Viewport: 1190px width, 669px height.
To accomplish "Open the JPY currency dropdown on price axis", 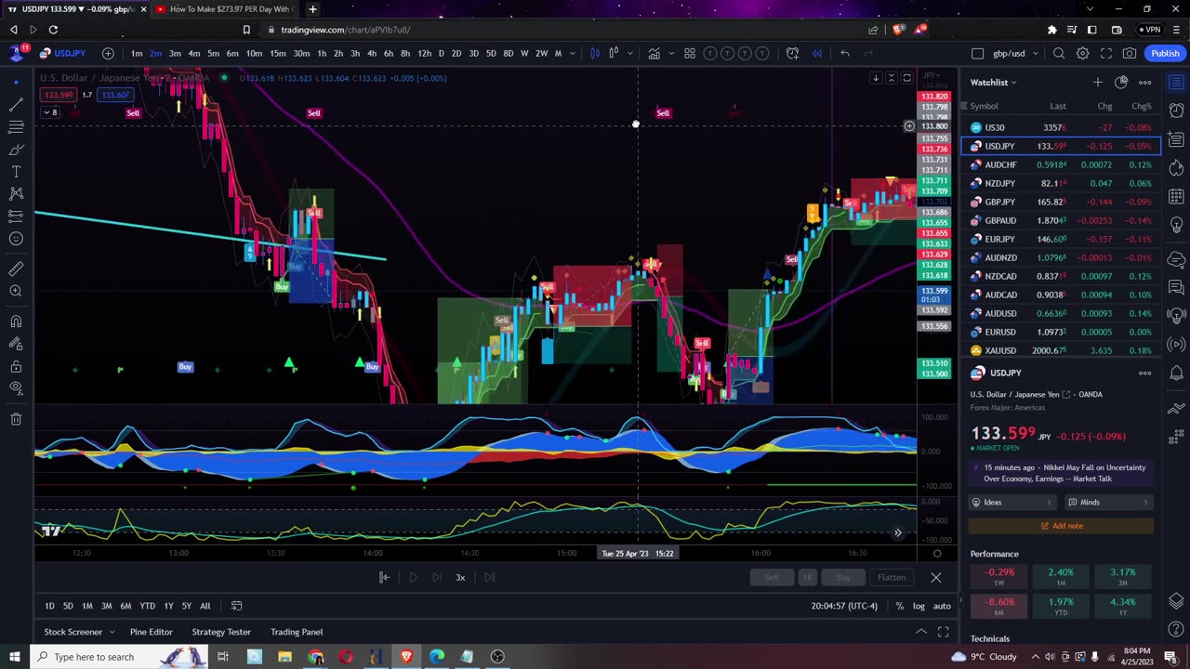I will (931, 74).
